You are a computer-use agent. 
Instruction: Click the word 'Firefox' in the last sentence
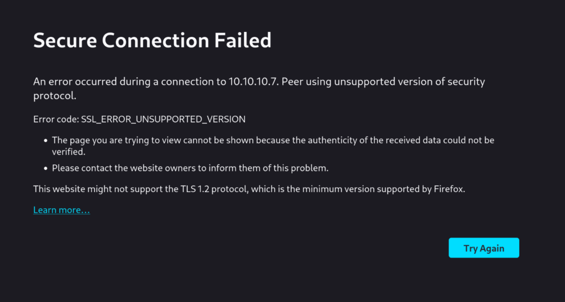point(449,189)
